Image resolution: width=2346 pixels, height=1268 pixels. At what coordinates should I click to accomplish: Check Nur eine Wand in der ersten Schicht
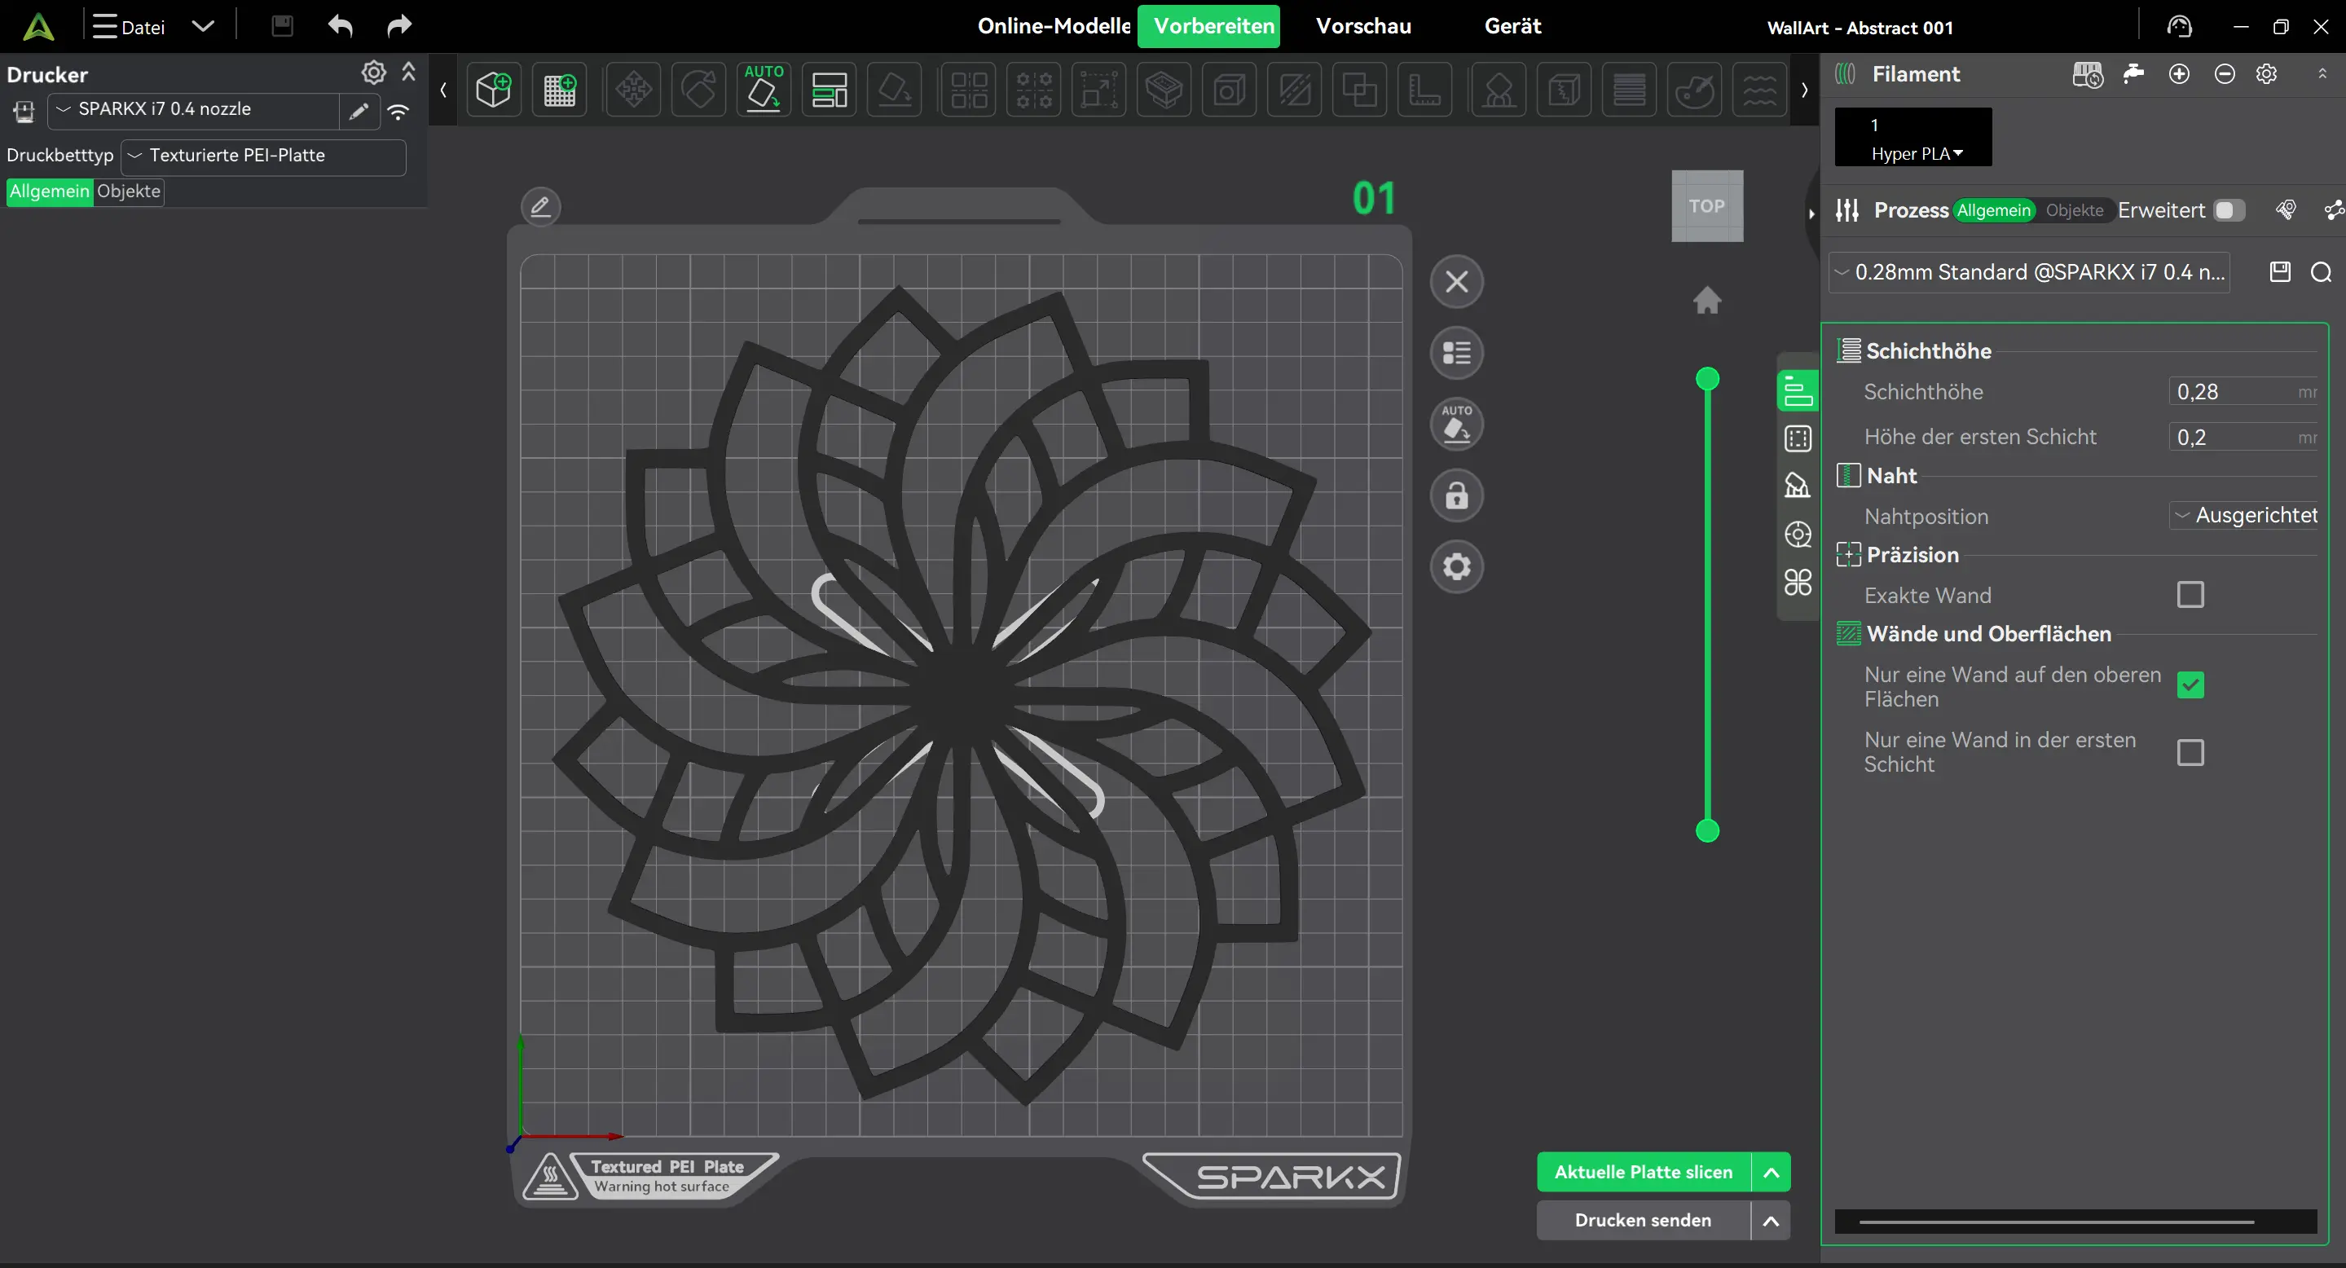coord(2190,752)
